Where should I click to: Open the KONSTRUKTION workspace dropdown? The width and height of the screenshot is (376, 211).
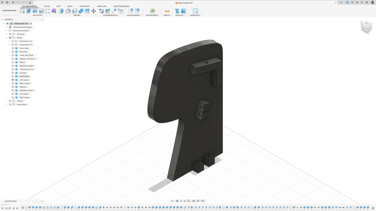10,11
